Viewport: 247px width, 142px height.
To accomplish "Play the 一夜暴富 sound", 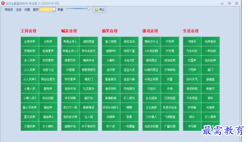I will coord(129,126).
